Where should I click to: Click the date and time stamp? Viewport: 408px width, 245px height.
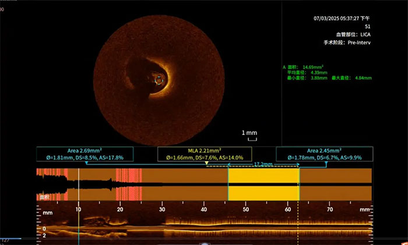coord(340,19)
